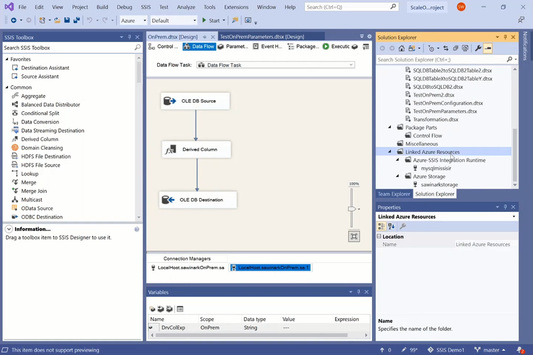Image resolution: width=533 pixels, height=355 pixels.
Task: Collapse the Favorites toolbox group
Action: 7,59
